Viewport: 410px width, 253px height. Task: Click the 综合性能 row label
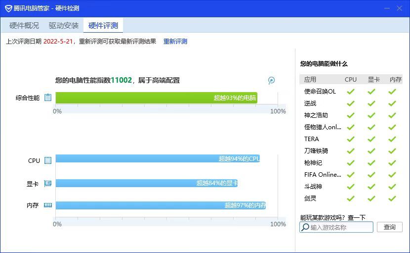[28, 98]
